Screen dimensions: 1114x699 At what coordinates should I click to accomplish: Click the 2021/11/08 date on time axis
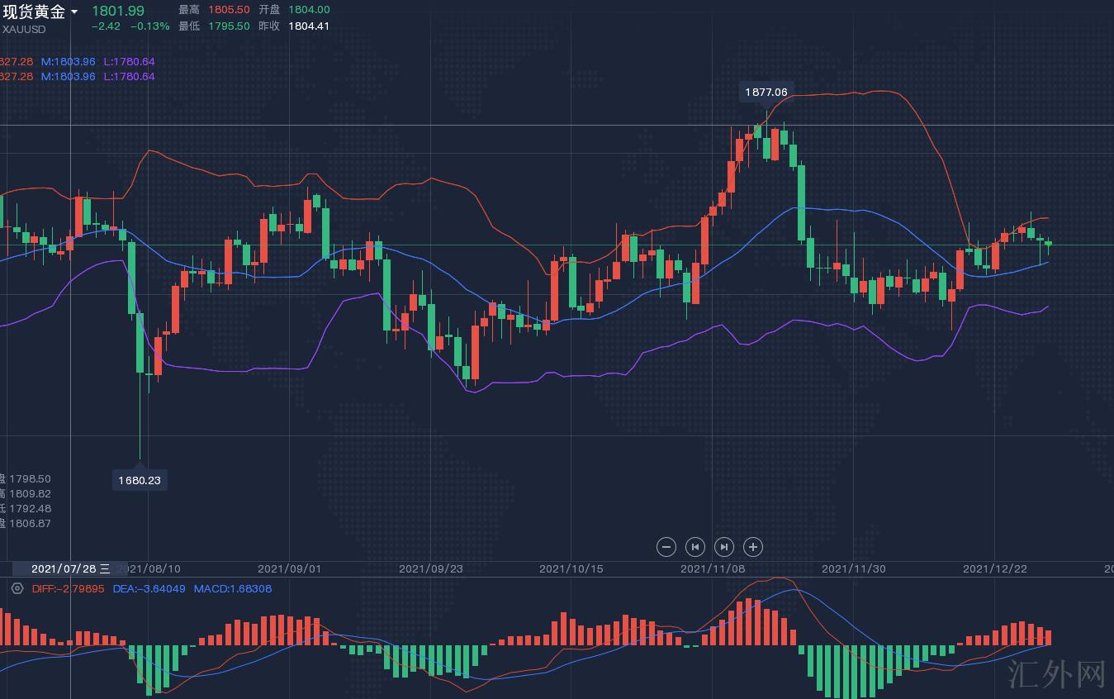click(712, 568)
